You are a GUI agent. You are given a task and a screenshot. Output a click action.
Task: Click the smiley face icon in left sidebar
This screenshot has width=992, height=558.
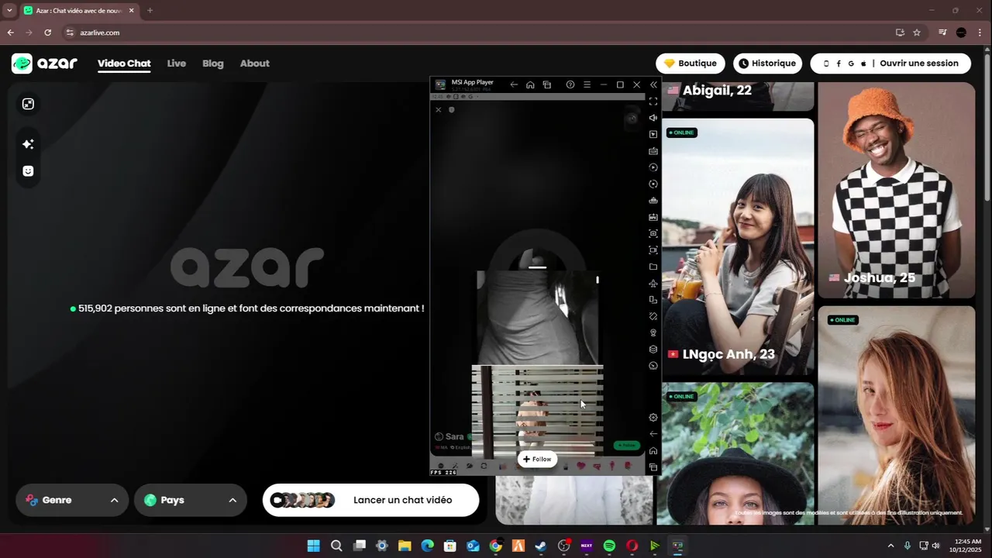click(x=28, y=171)
